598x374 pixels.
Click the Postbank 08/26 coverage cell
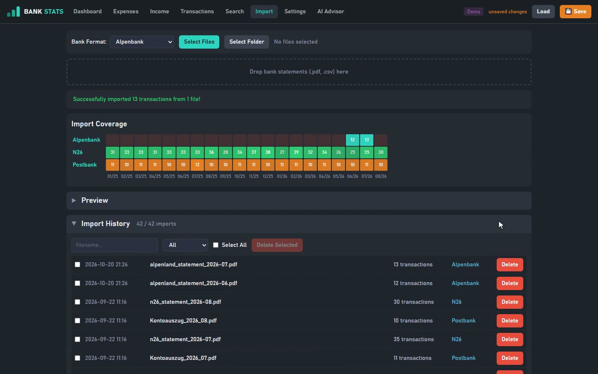point(381,165)
